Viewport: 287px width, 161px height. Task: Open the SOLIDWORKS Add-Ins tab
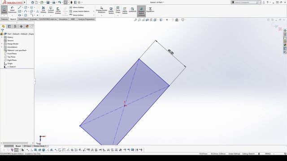point(48,19)
